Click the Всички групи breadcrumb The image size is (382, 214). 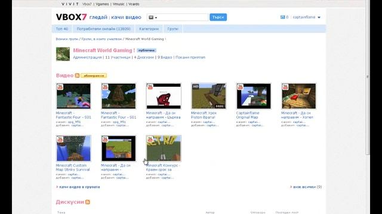67,39
